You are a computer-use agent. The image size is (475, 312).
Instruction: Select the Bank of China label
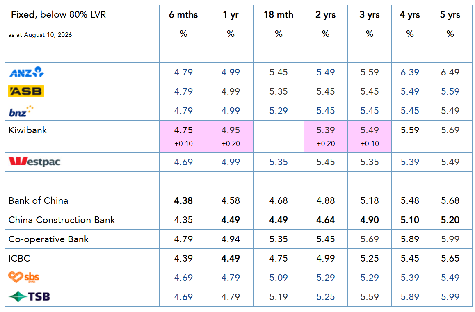point(38,200)
